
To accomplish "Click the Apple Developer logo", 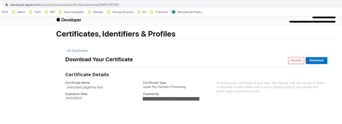I will click(x=69, y=20).
